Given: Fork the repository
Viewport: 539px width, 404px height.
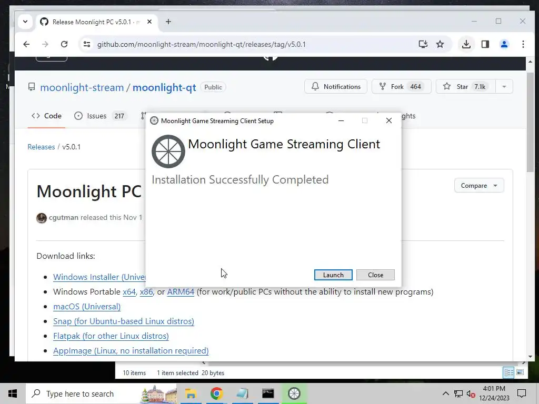Looking at the screenshot, I should click(x=401, y=87).
